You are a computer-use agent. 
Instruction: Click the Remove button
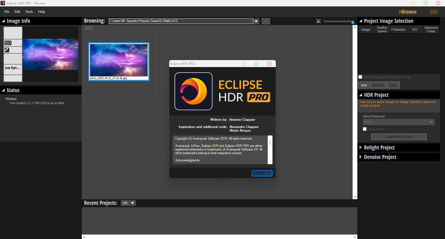(x=378, y=85)
